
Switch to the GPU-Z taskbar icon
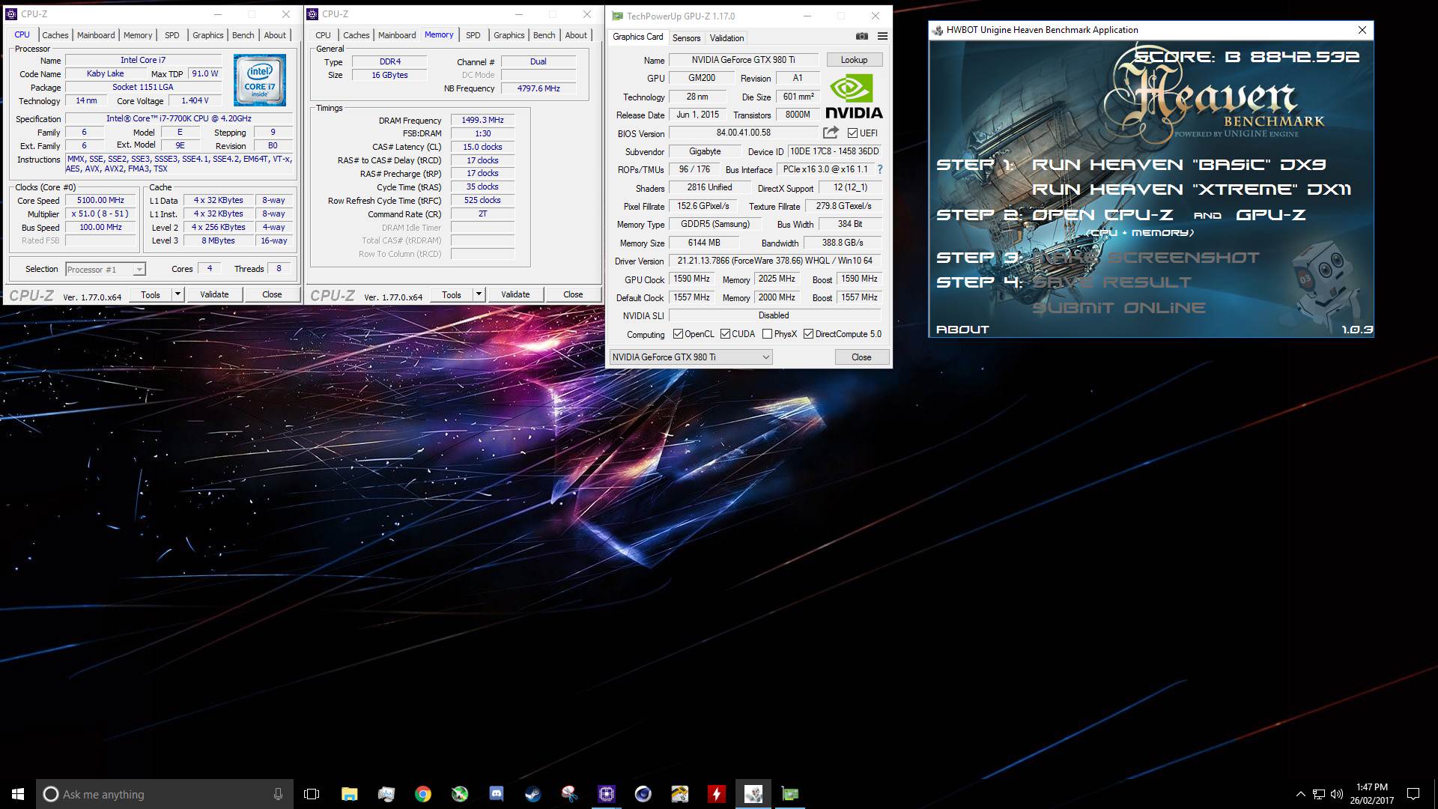(x=789, y=794)
